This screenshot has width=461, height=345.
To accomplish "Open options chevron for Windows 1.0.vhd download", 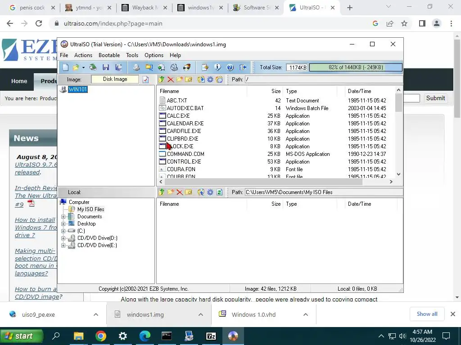I will 306,315.
